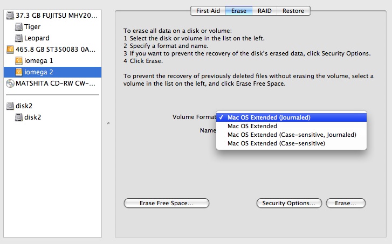Viewport: 392px width, 244px height.
Task: Click the Tiger volume icon
Action: tap(19, 27)
